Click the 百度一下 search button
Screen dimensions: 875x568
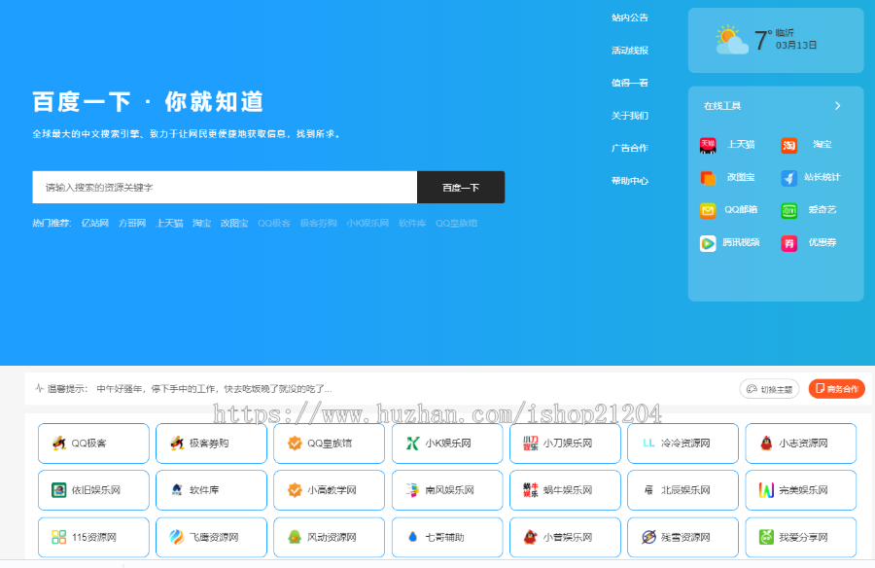point(461,188)
